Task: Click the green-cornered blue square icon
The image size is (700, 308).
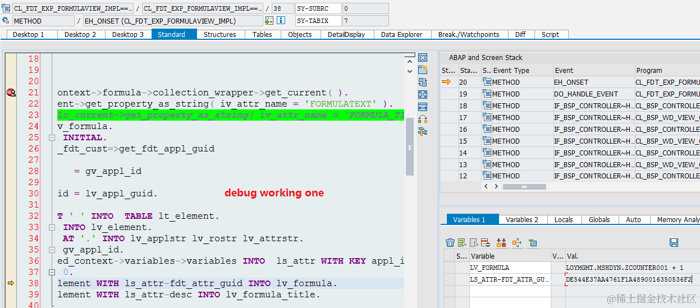Action: (533, 242)
